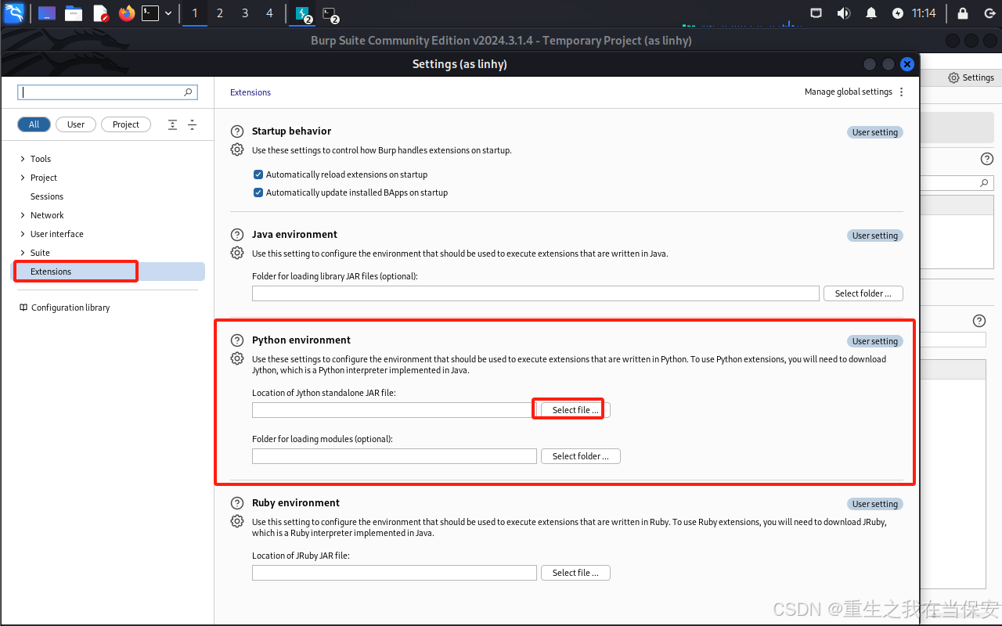Open the file manager launcher
The image size is (1002, 626).
tap(74, 13)
